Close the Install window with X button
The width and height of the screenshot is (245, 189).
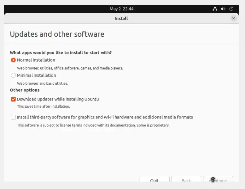(233, 18)
